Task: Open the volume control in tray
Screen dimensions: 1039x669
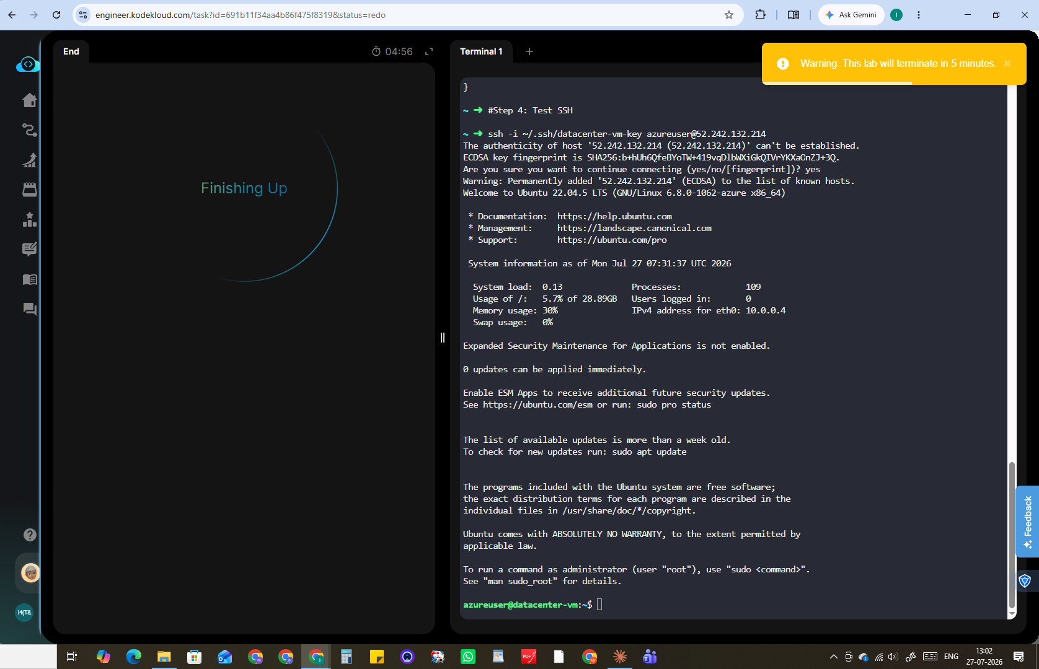Action: [x=893, y=657]
